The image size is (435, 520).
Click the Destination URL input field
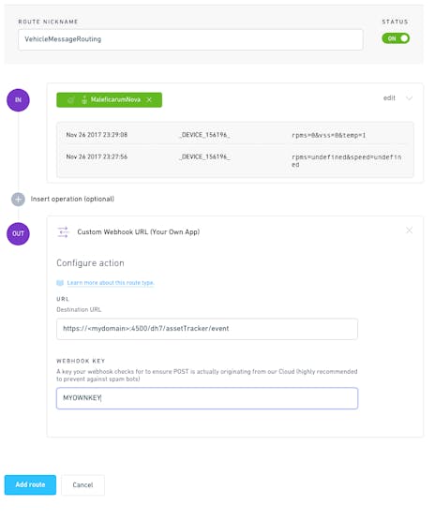tap(207, 329)
